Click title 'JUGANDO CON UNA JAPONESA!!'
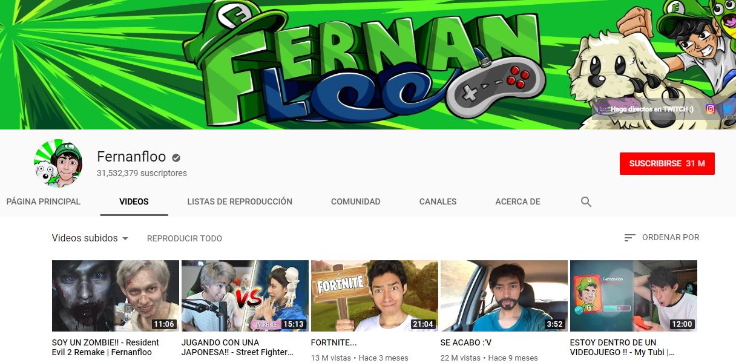This screenshot has height=363, width=736. tap(238, 347)
